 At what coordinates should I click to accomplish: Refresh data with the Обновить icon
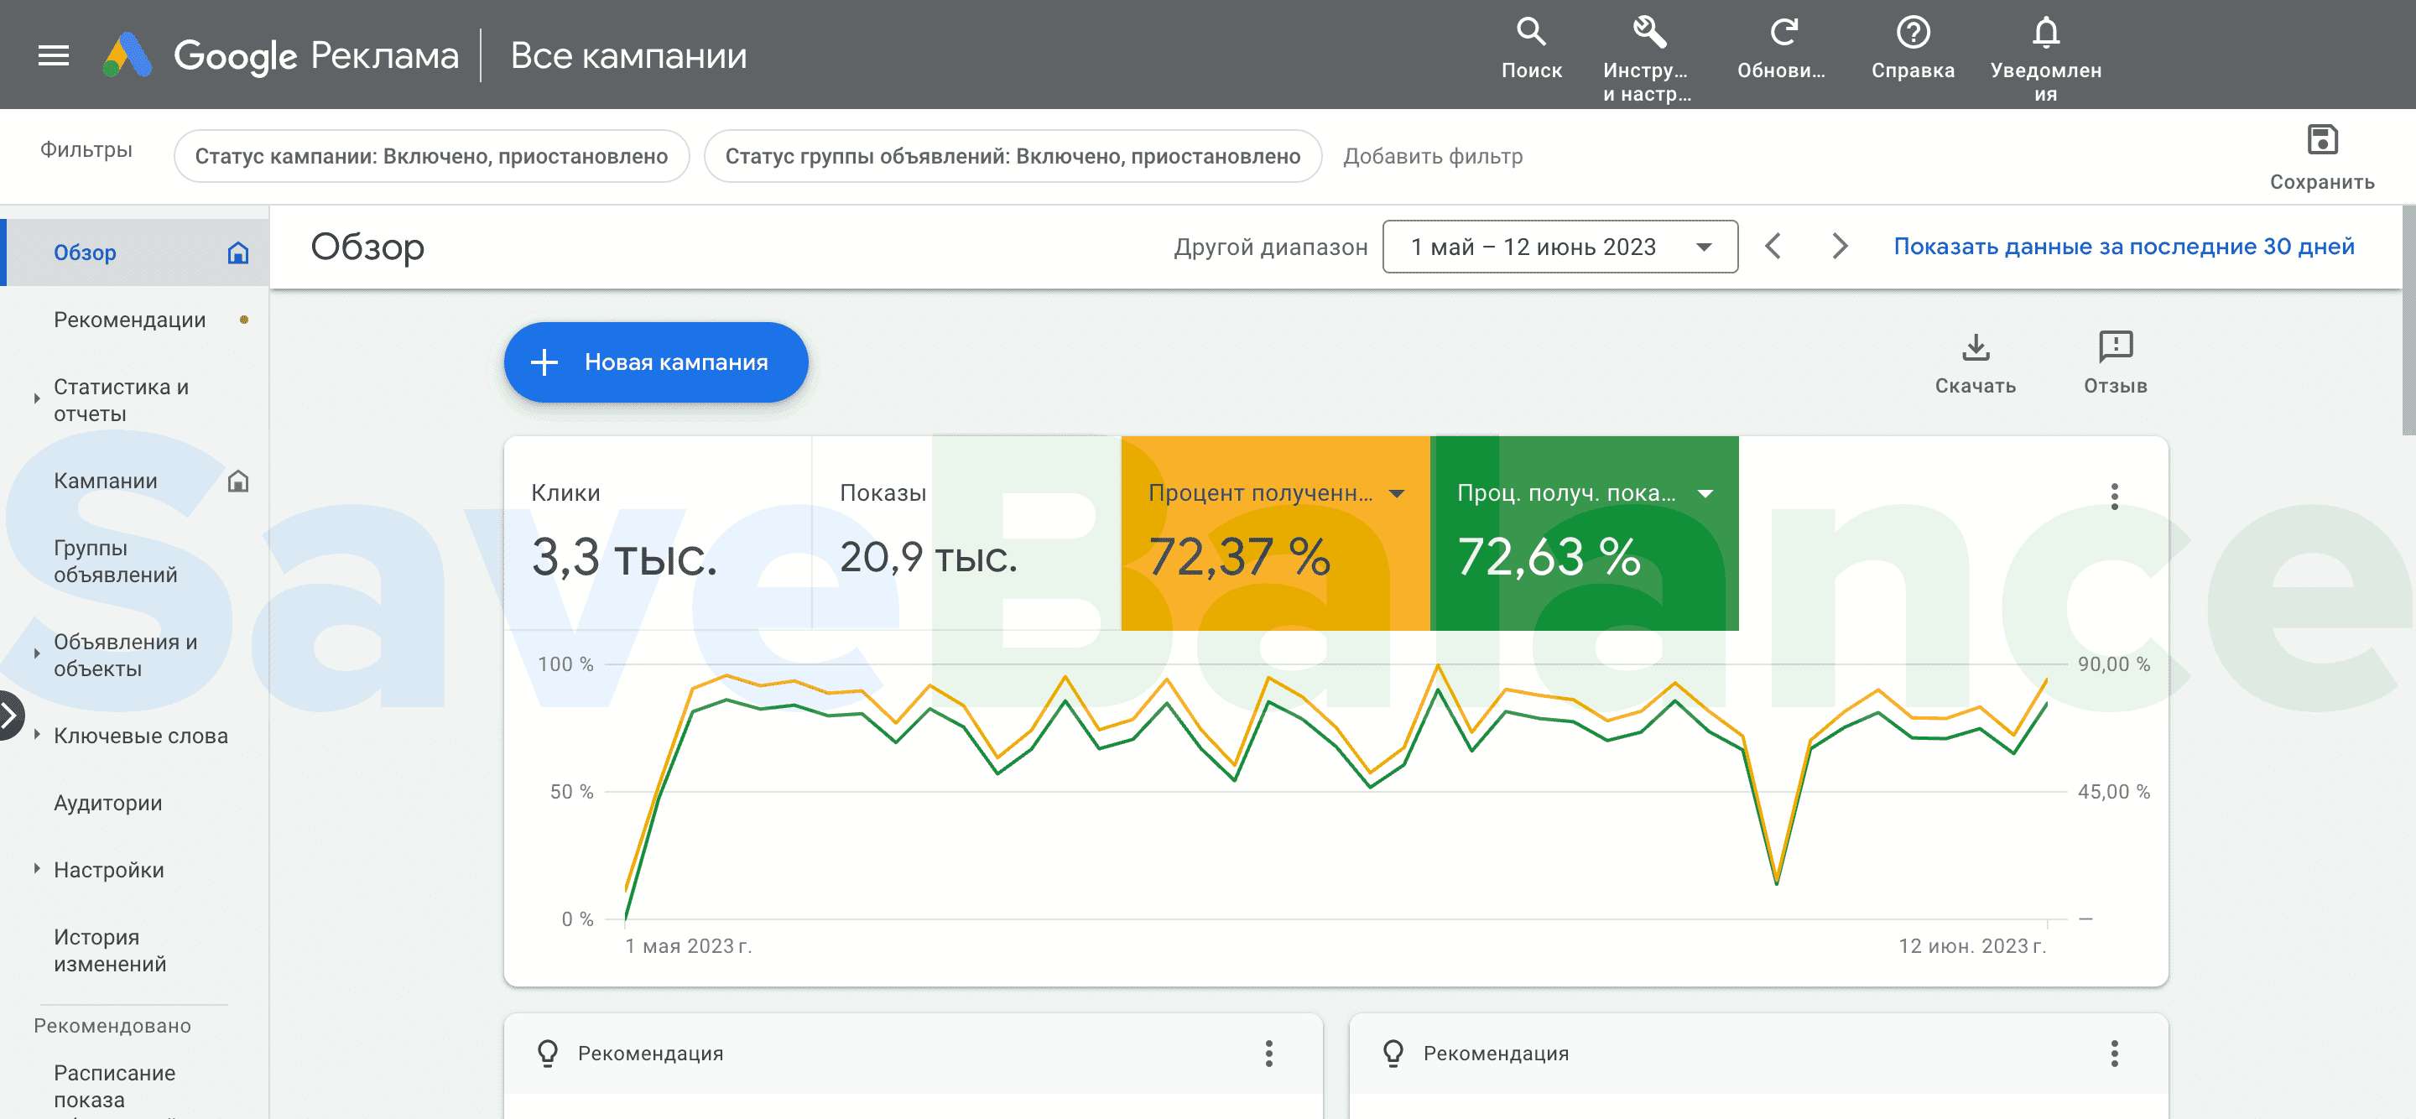(x=1781, y=49)
